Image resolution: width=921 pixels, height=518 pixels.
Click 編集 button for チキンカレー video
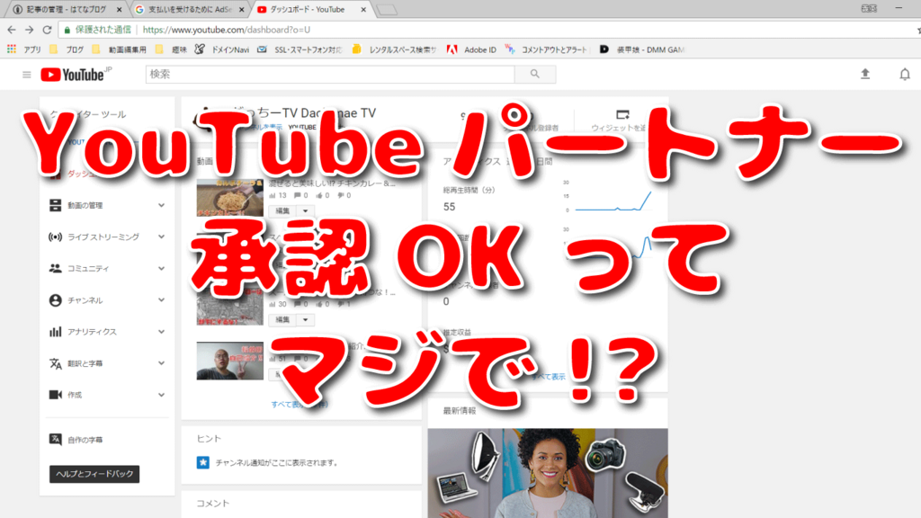click(x=283, y=210)
